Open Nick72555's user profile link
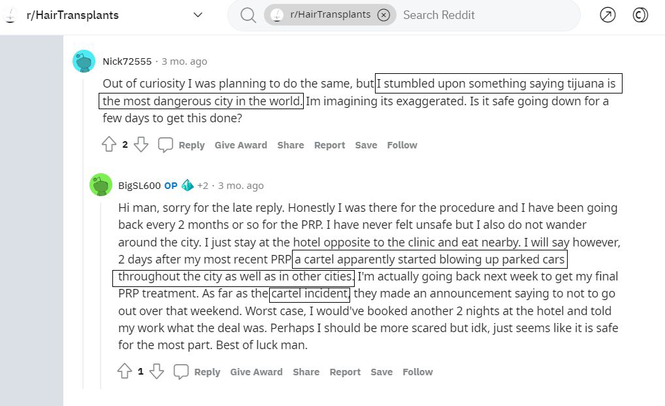665x406 pixels. click(127, 61)
